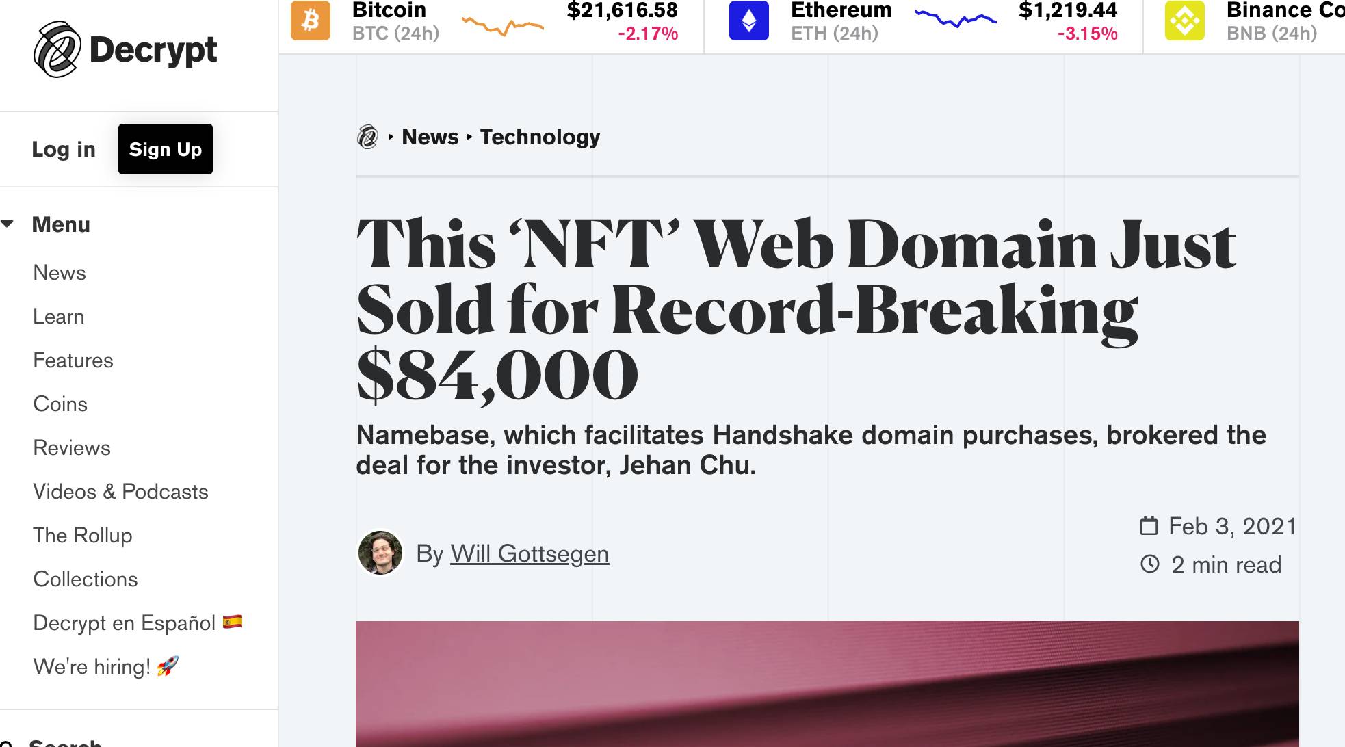
Task: Click the Bitcoin ticker icon
Action: 311,21
